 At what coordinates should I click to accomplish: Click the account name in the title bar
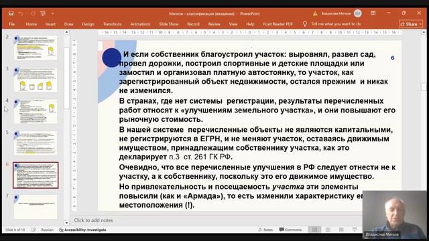coord(336,13)
